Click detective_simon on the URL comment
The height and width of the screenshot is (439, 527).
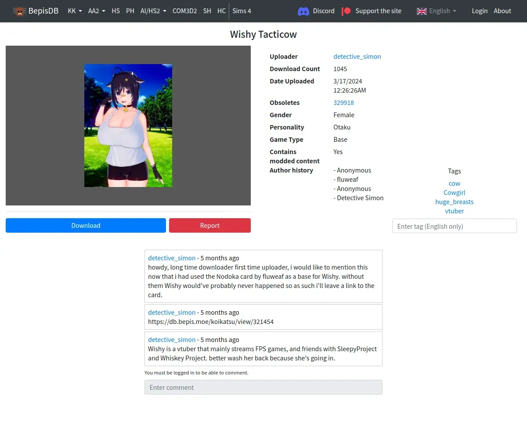172,312
